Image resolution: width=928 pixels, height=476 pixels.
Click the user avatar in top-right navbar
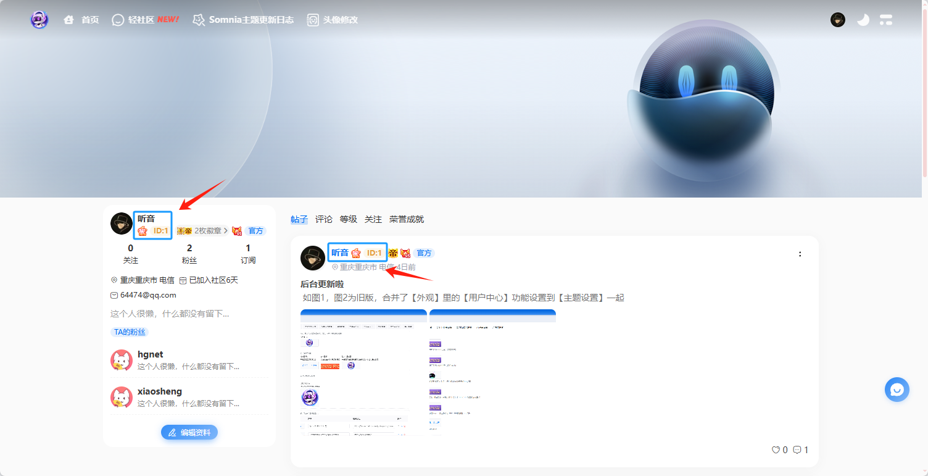tap(837, 20)
